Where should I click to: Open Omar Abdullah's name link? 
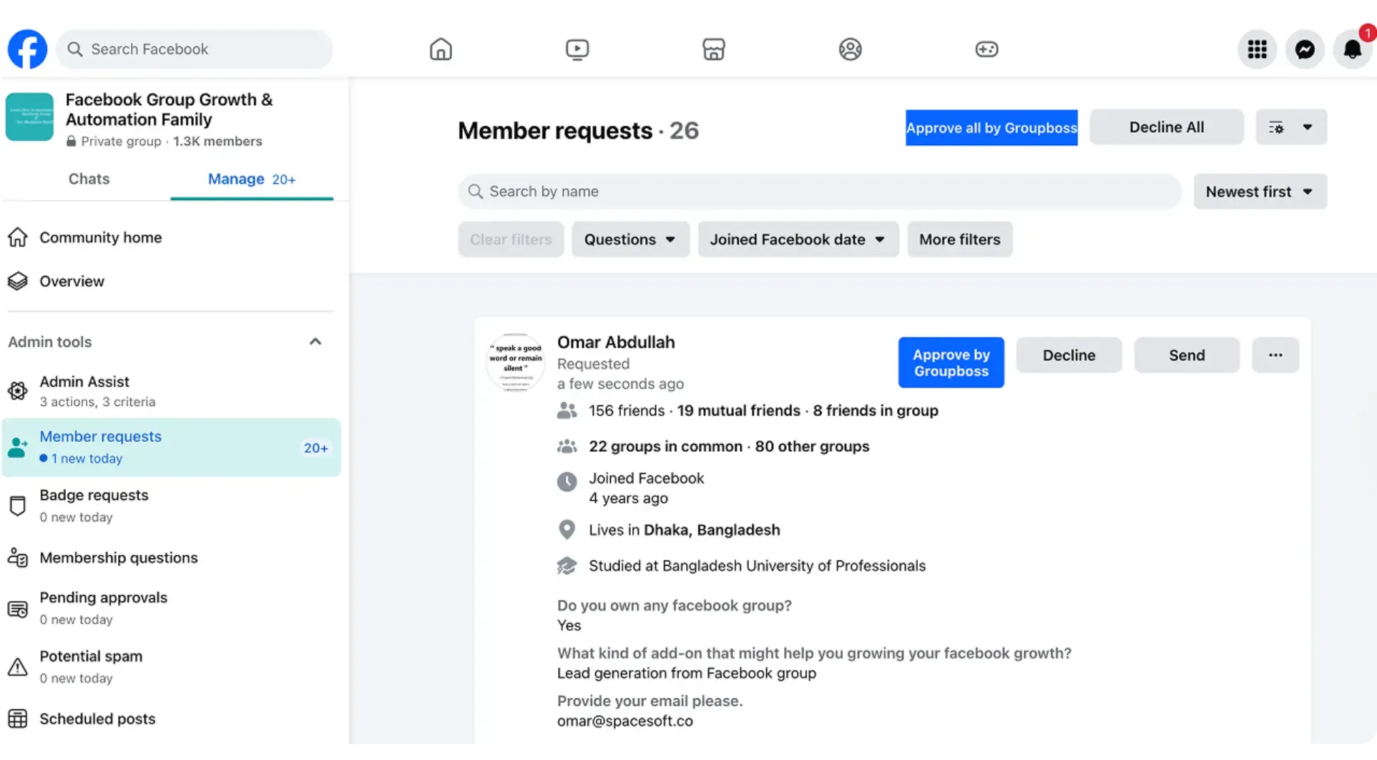[616, 342]
